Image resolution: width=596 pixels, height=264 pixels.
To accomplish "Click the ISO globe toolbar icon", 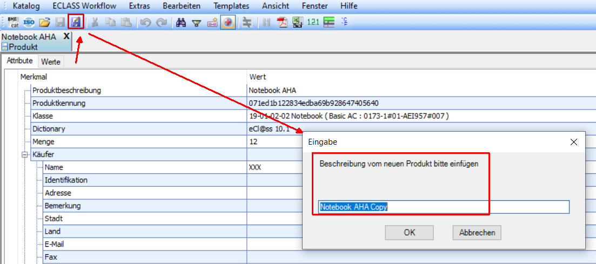I will coord(29,22).
